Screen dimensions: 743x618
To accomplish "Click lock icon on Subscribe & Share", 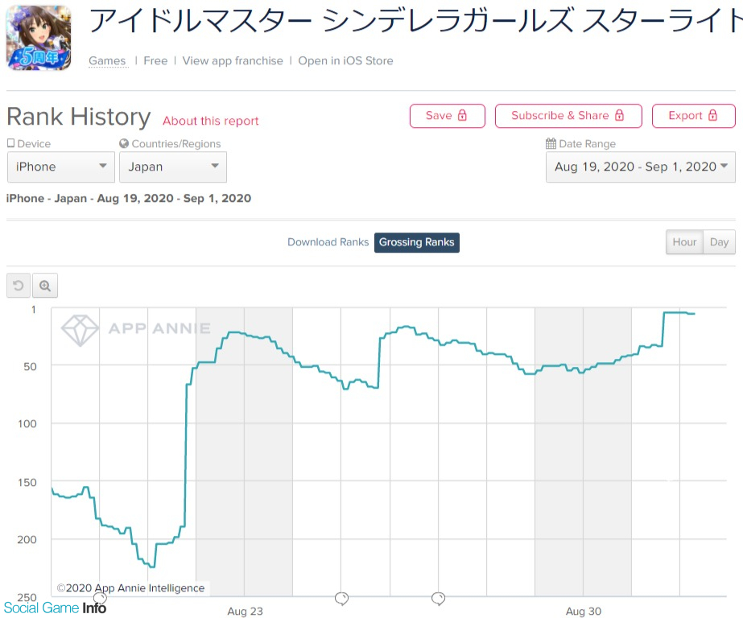I will coord(619,116).
